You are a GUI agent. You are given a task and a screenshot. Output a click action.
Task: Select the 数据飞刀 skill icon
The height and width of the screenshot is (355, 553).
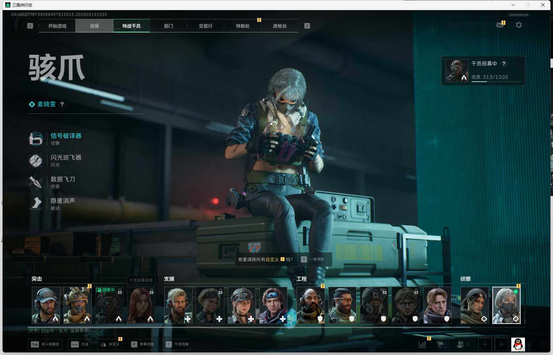pos(36,182)
